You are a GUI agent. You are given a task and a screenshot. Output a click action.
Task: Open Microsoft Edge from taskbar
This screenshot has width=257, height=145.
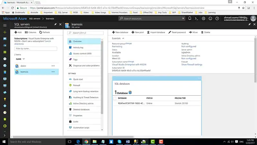point(78,141)
